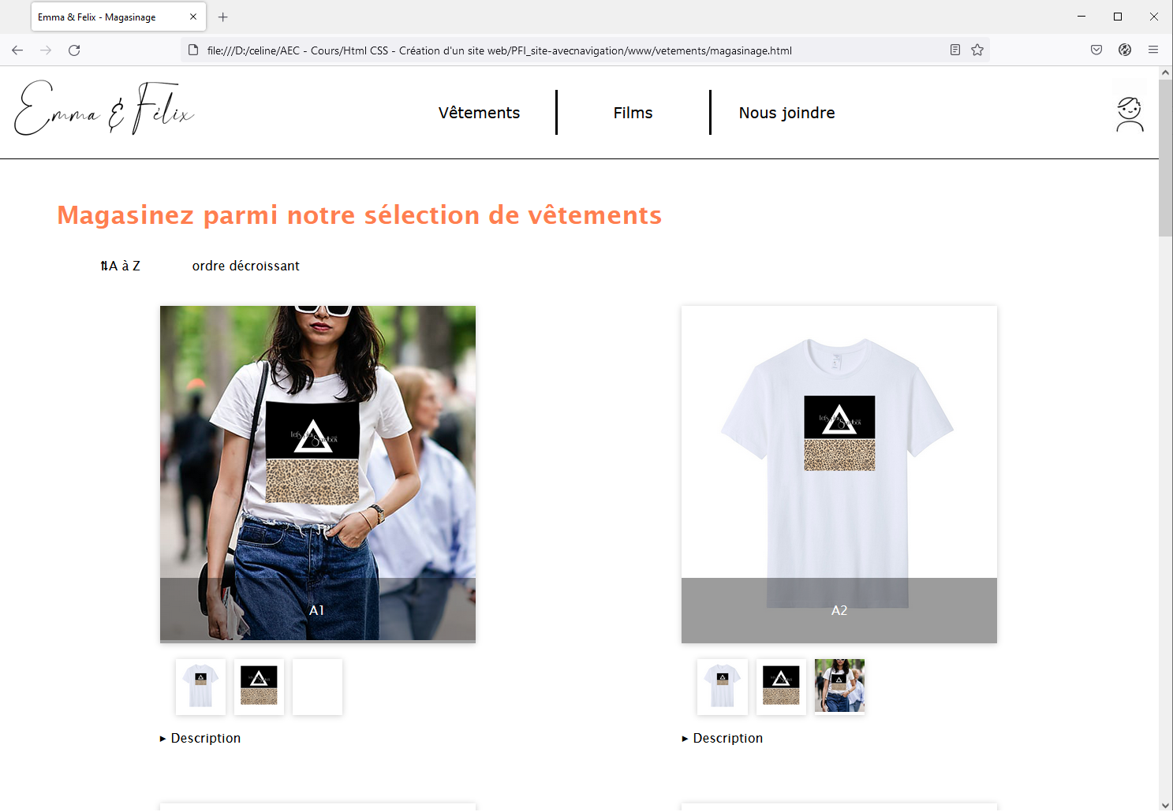The width and height of the screenshot is (1173, 812).
Task: Close the Emma & Felix Magasinage tab
Action: (193, 17)
